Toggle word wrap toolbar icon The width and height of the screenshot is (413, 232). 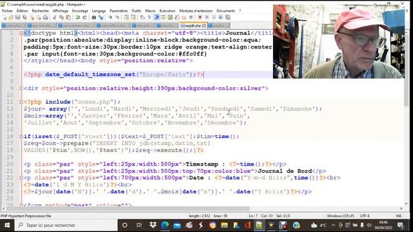[143, 17]
